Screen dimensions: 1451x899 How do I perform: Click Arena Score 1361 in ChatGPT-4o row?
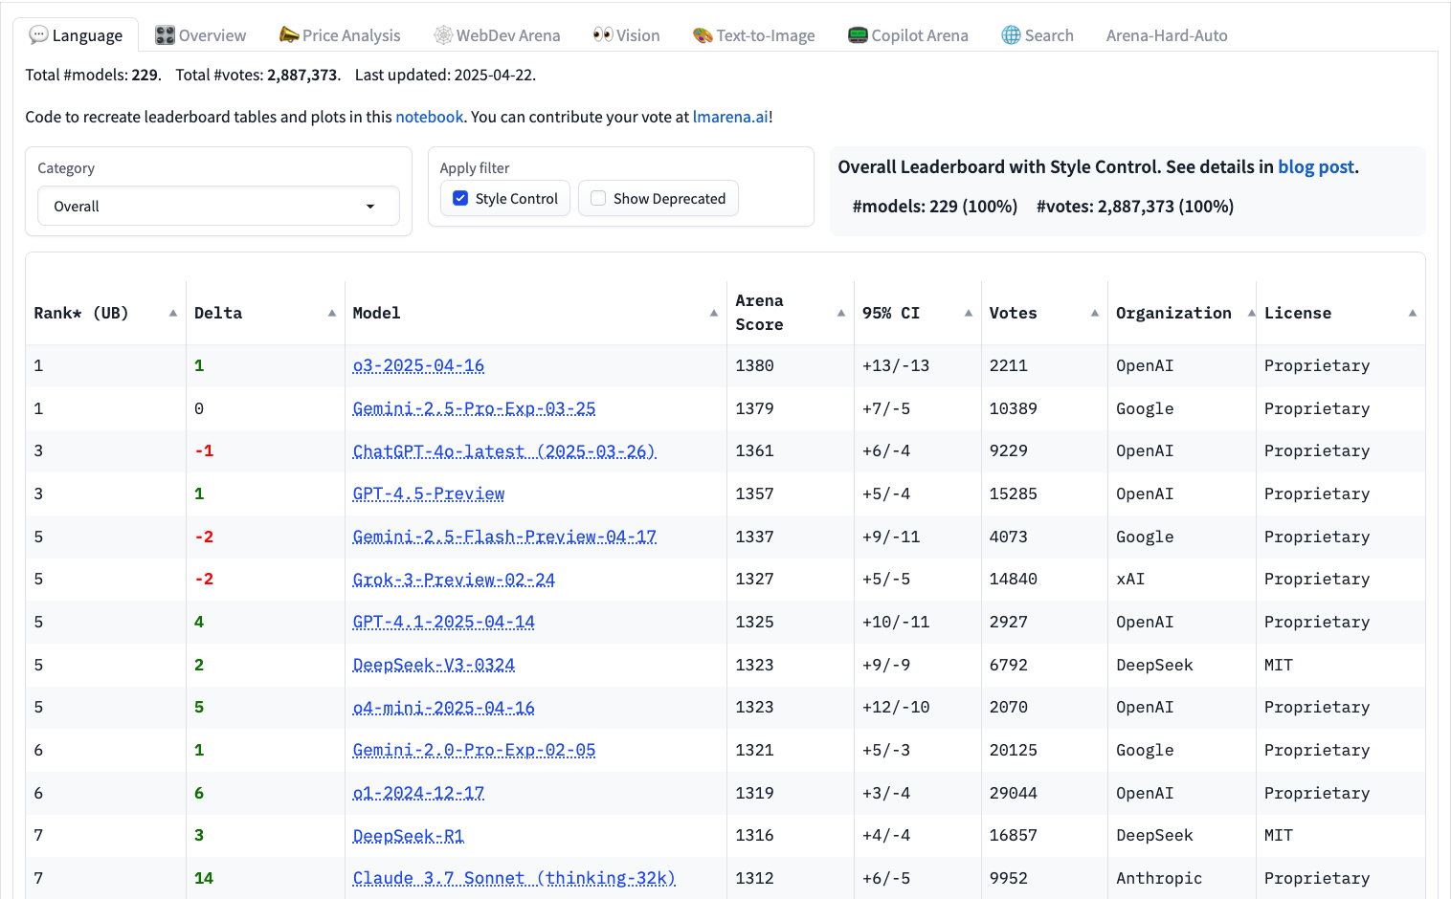[754, 450]
